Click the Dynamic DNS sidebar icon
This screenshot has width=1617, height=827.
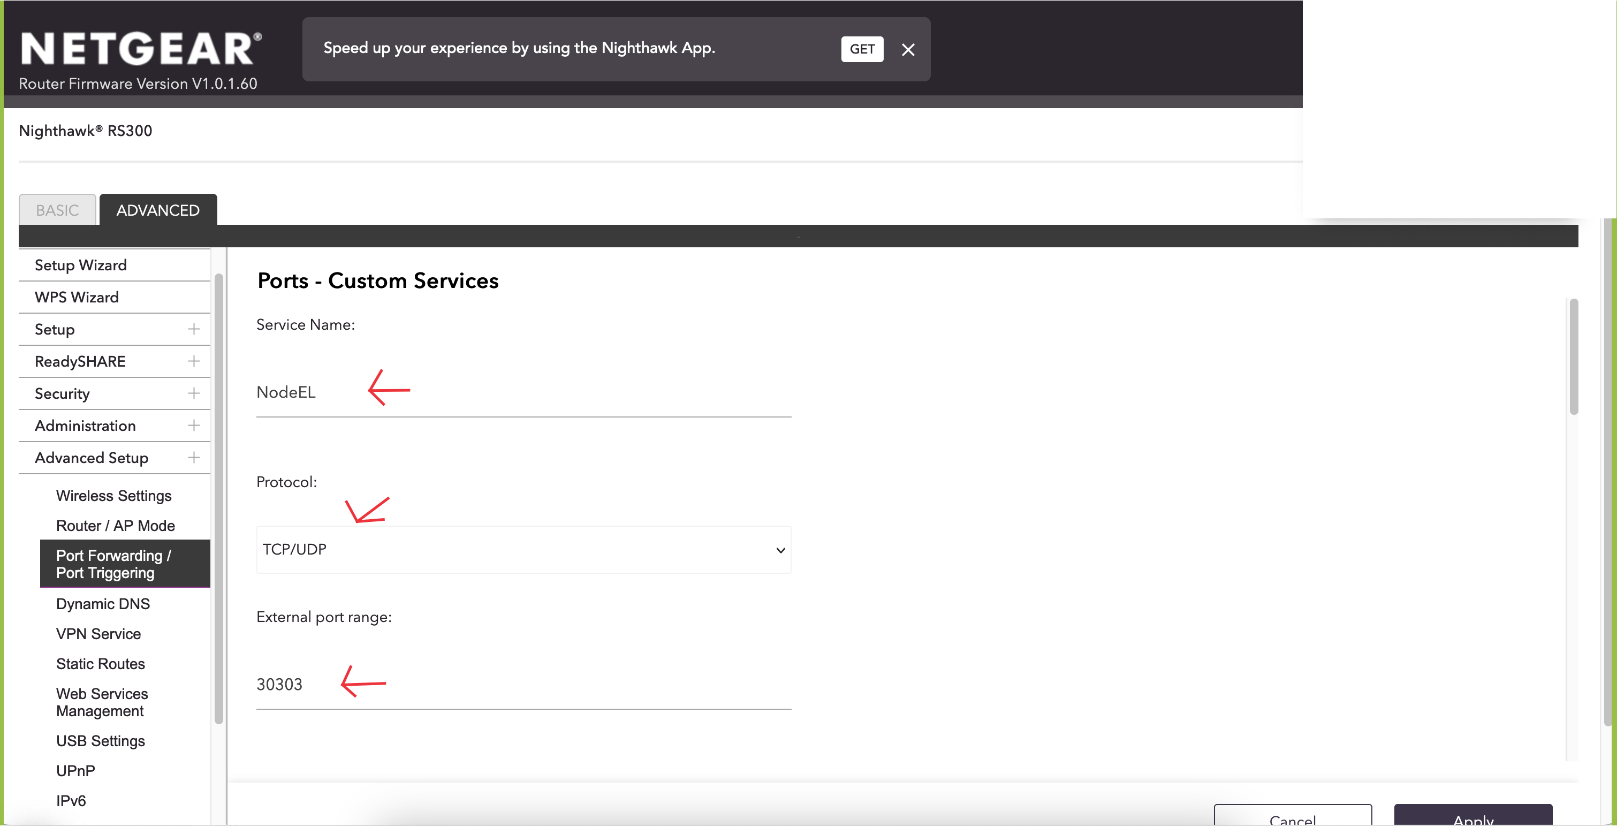[x=102, y=602]
